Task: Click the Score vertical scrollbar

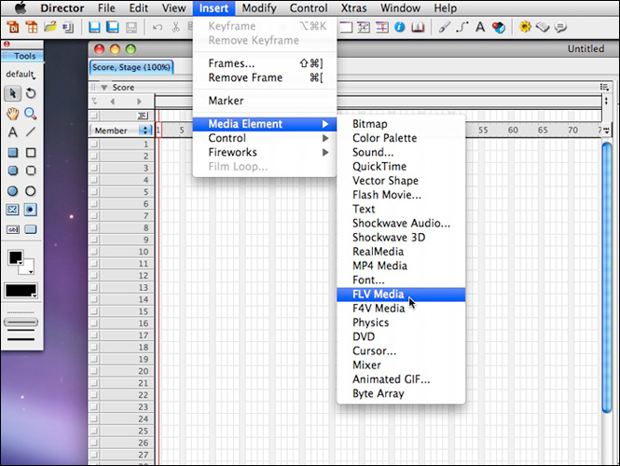Action: pyautogui.click(x=606, y=277)
